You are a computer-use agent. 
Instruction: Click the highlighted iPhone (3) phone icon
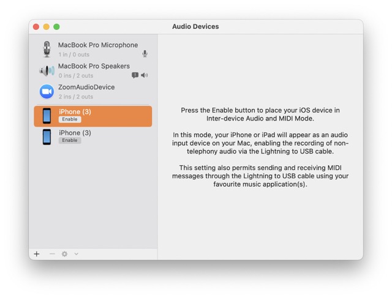47,116
